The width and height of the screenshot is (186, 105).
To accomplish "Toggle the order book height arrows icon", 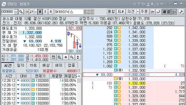I will pos(174,12).
